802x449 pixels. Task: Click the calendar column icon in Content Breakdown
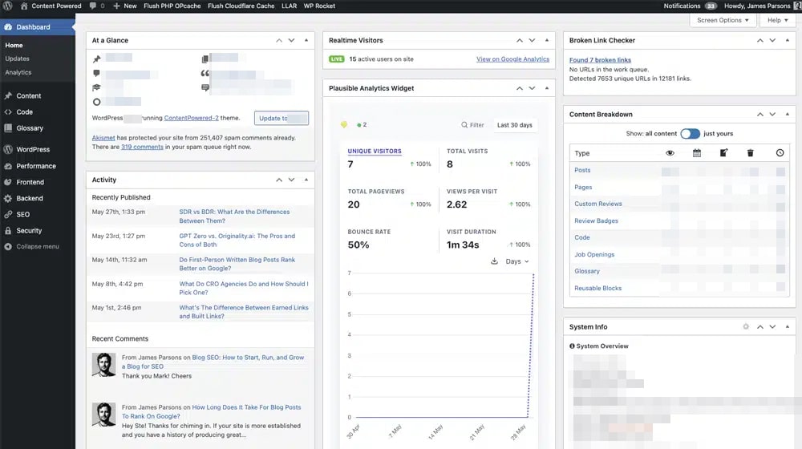click(697, 153)
